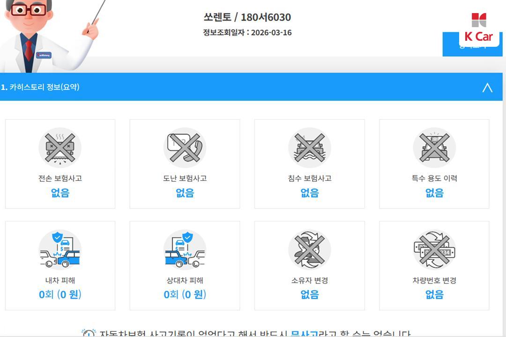Click the 내차 피해 collision icon
The width and height of the screenshot is (506, 337).
tap(60, 249)
